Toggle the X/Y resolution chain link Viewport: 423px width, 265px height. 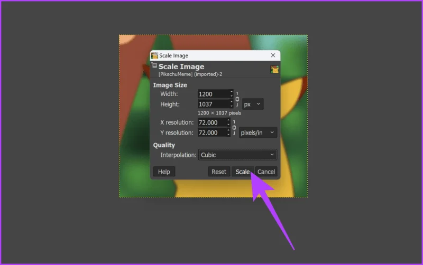point(234,128)
